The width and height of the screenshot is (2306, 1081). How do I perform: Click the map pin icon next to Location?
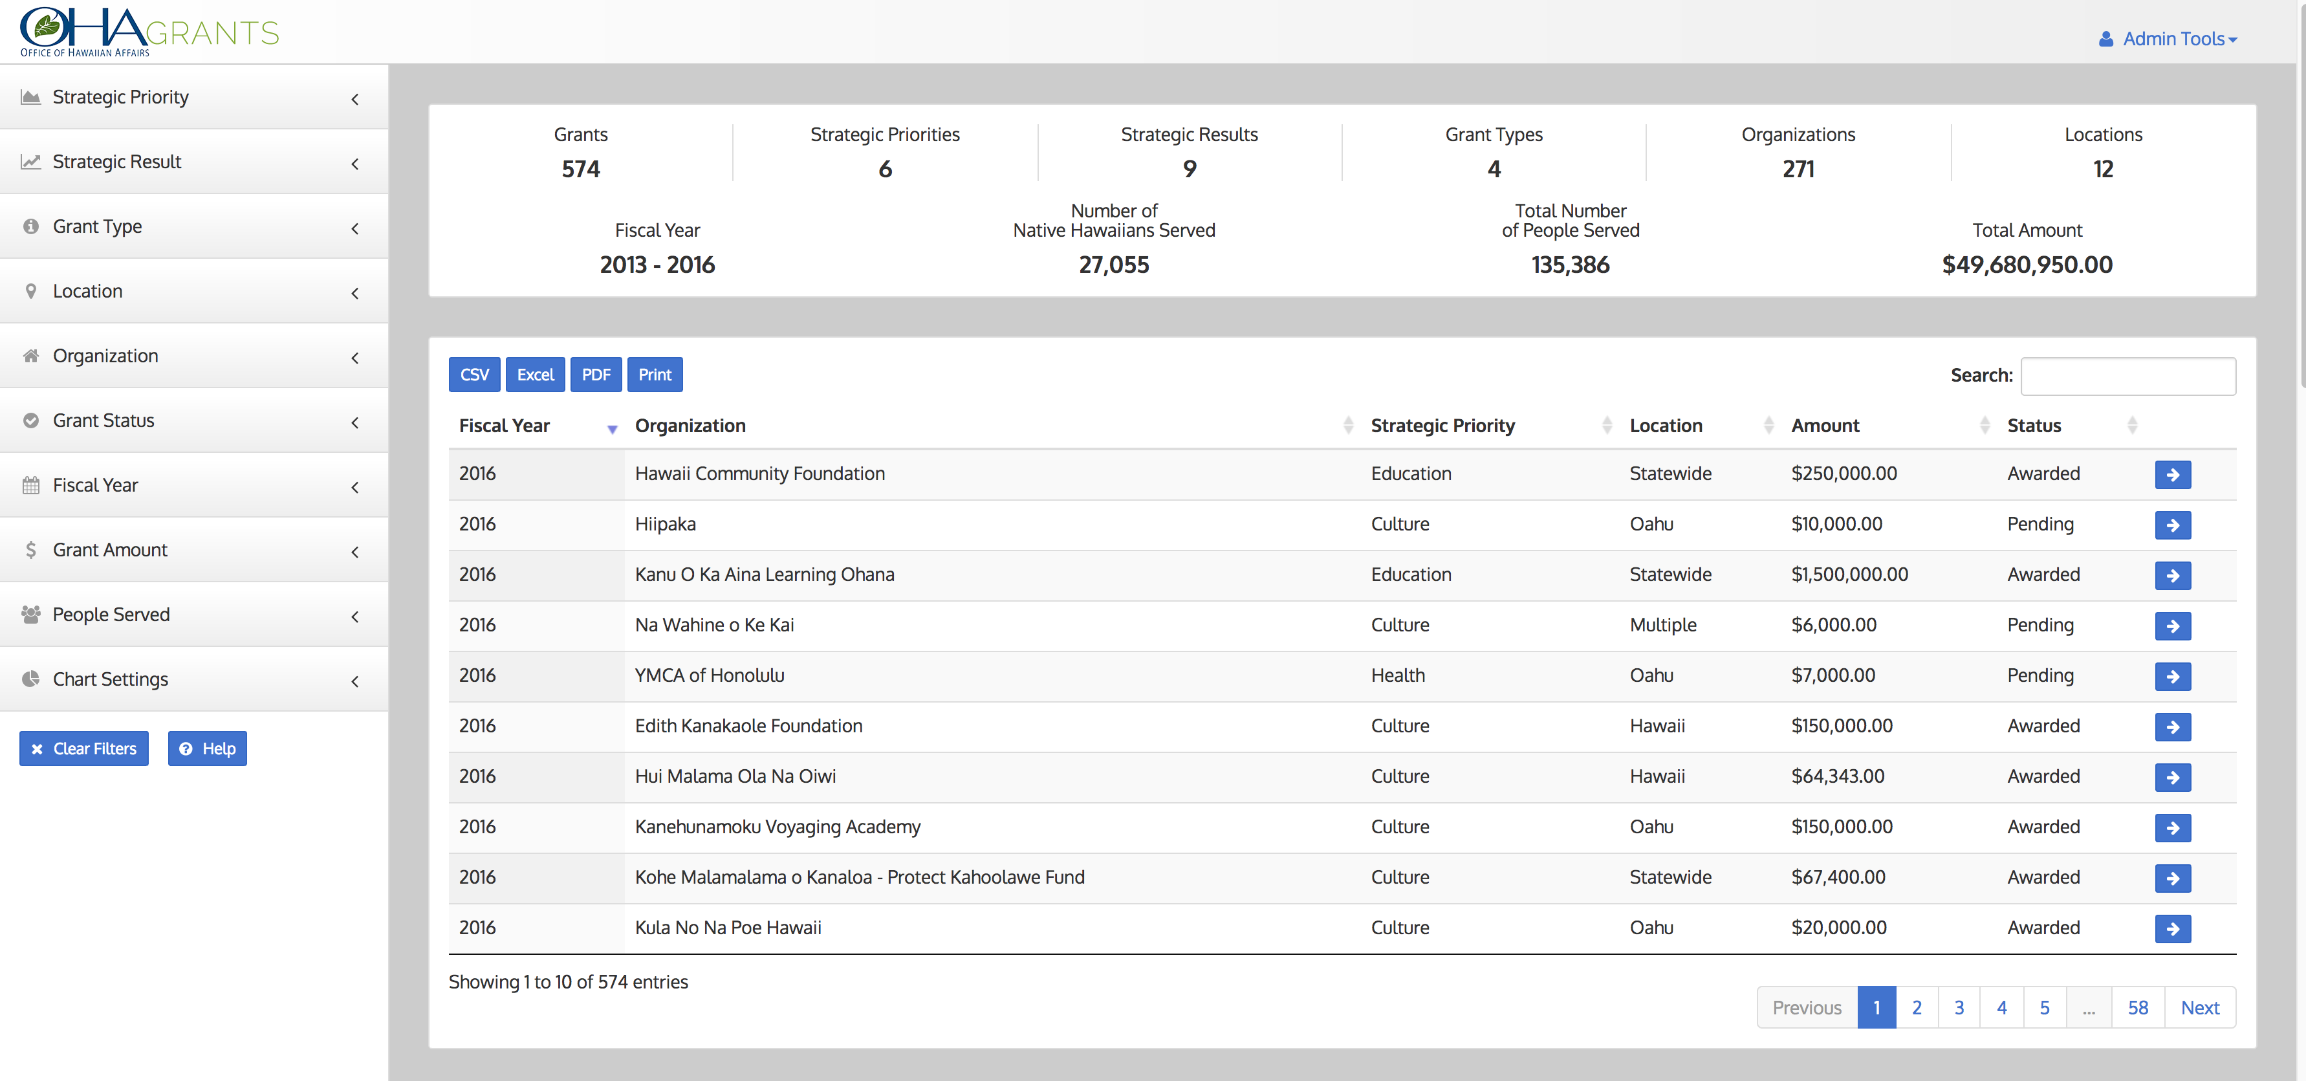[31, 291]
